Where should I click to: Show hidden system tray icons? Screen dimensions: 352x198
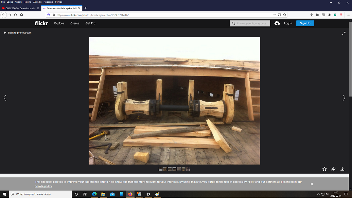coord(318,194)
